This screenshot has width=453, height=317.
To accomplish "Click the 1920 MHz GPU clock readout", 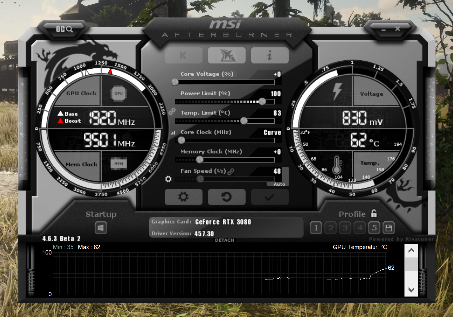I will [x=112, y=118].
